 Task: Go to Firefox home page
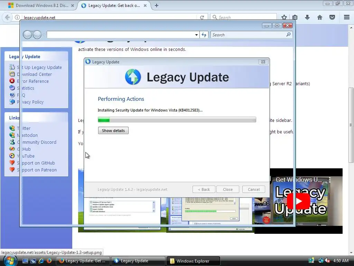320,17
